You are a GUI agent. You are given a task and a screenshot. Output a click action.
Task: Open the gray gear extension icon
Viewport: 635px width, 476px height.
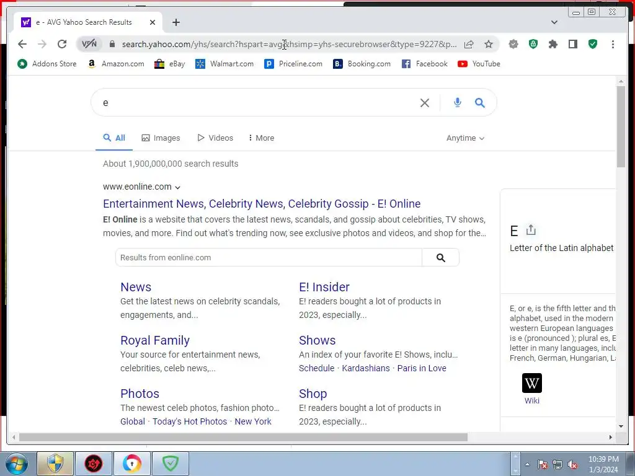click(x=513, y=44)
